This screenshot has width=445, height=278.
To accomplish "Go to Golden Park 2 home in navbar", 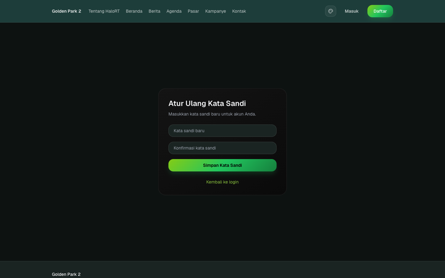I will [x=66, y=11].
